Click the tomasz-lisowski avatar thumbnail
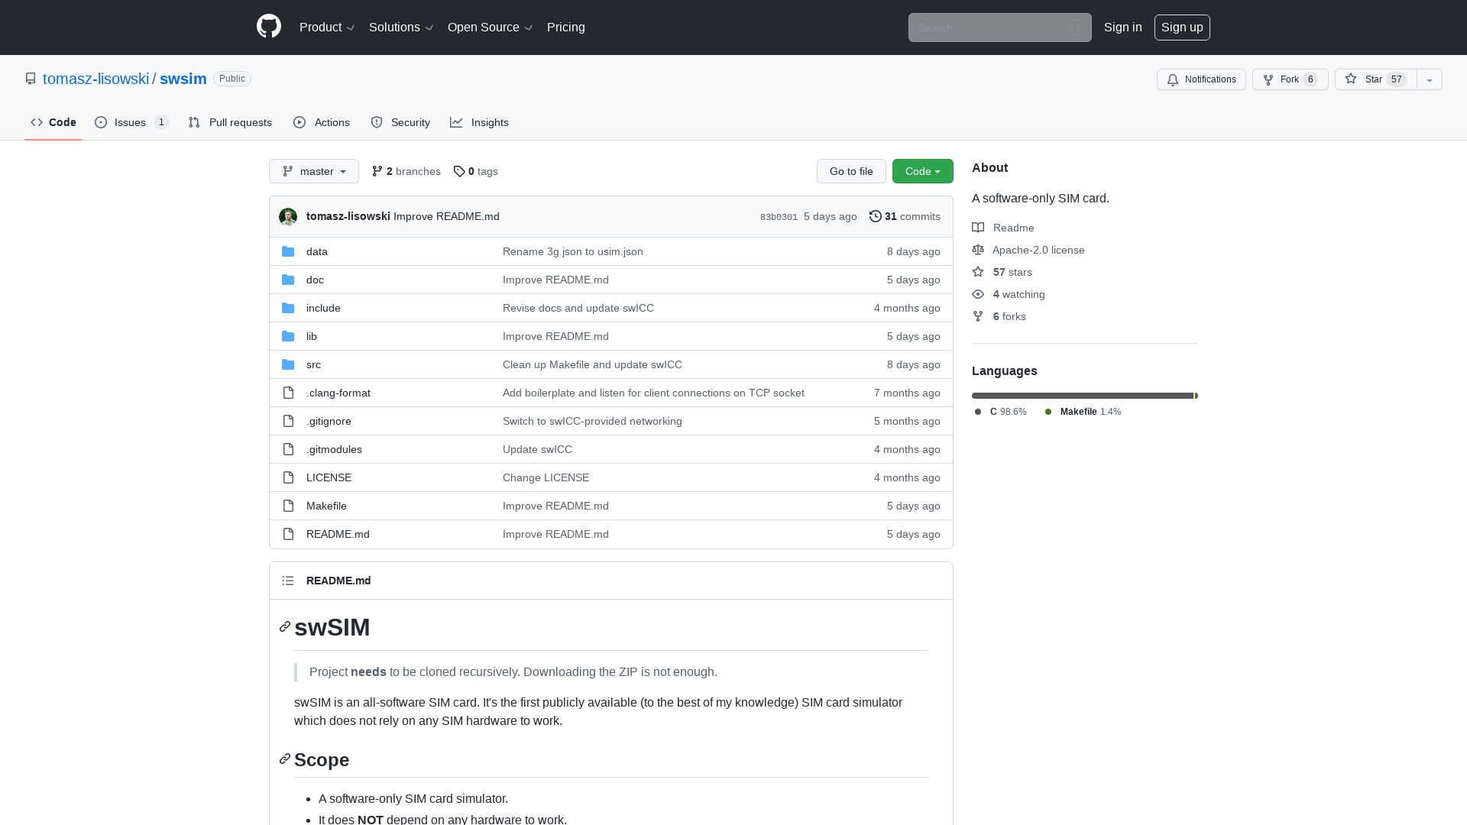This screenshot has width=1467, height=825. click(288, 216)
